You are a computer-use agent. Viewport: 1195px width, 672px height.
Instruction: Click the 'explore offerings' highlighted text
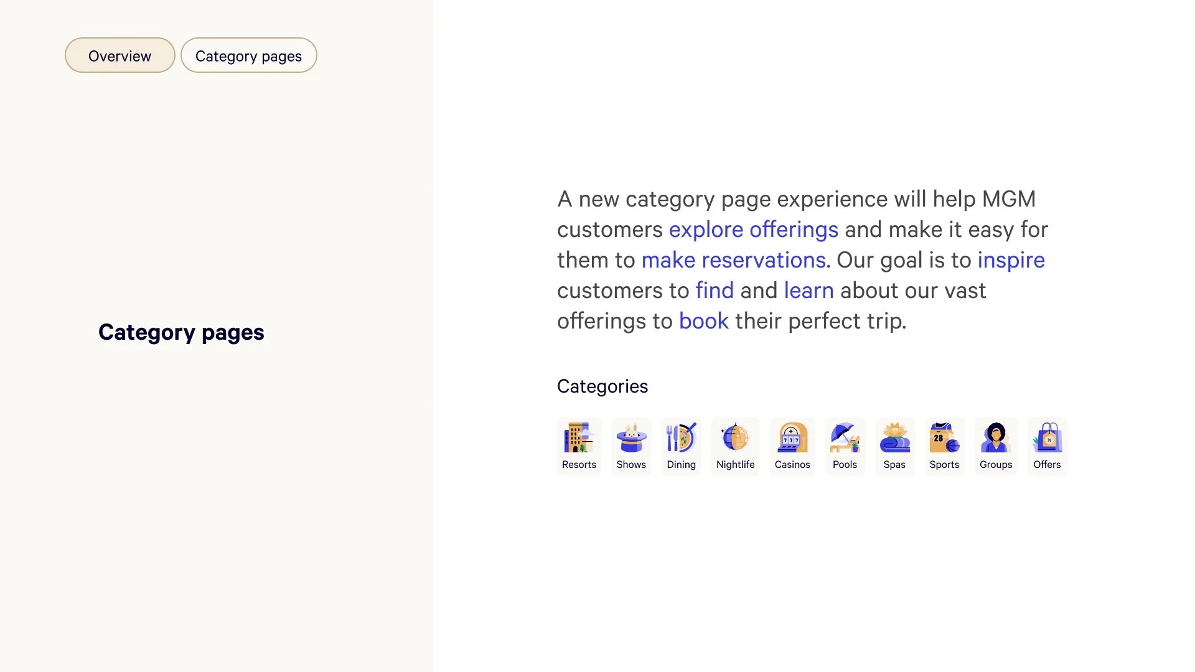754,230
